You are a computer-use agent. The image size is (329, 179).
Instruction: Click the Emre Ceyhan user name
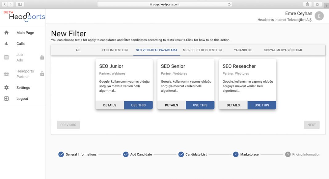coord(299,14)
